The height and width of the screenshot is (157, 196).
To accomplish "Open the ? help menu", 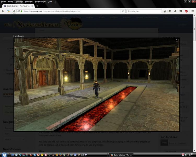I will 55,2.
